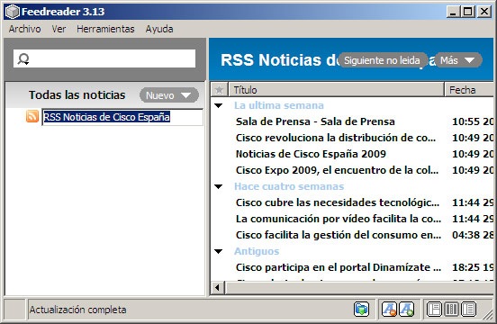The height and width of the screenshot is (324, 497).
Task: Minimize the Feedreader window
Action: pyautogui.click(x=453, y=12)
